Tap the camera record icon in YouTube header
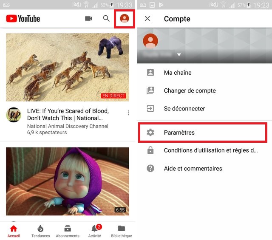This screenshot has width=272, height=240. pos(88,19)
